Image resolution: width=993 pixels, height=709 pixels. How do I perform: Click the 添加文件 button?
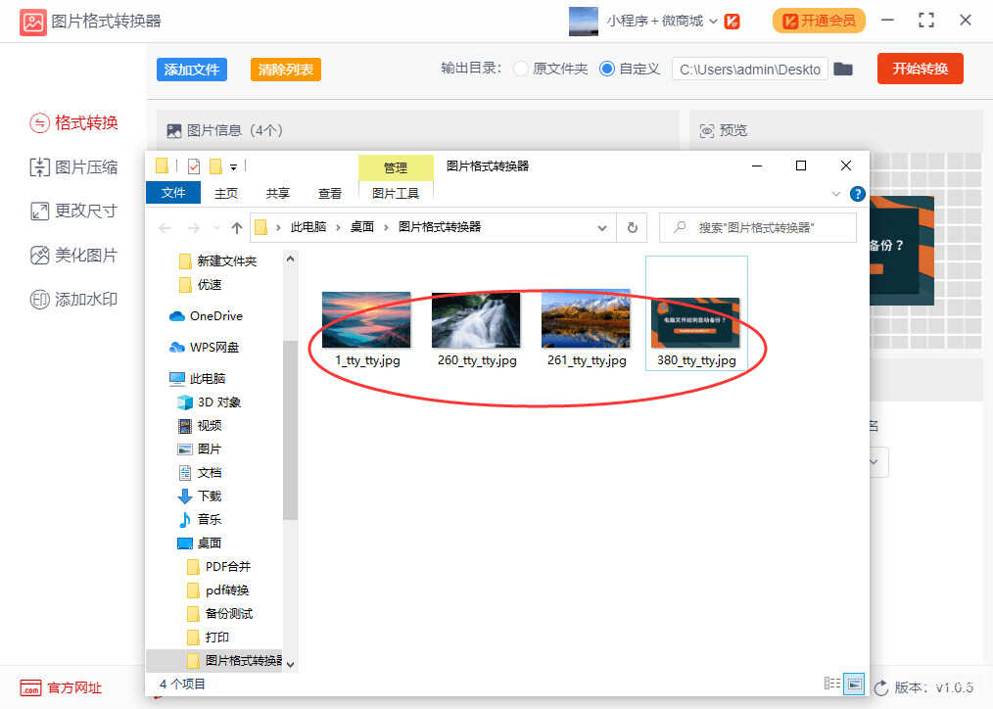click(192, 70)
